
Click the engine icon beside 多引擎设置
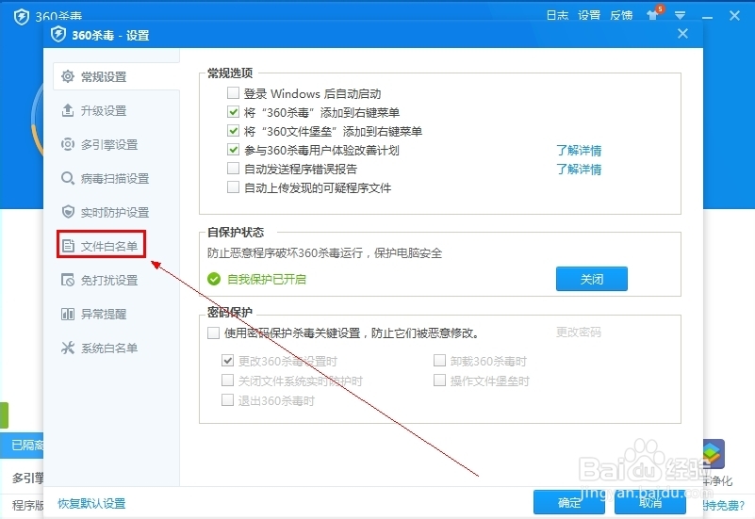click(x=68, y=144)
